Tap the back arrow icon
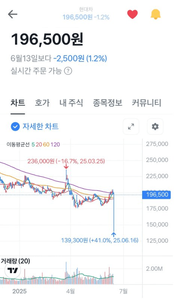The width and height of the screenshot is (174, 299). (x=13, y=14)
